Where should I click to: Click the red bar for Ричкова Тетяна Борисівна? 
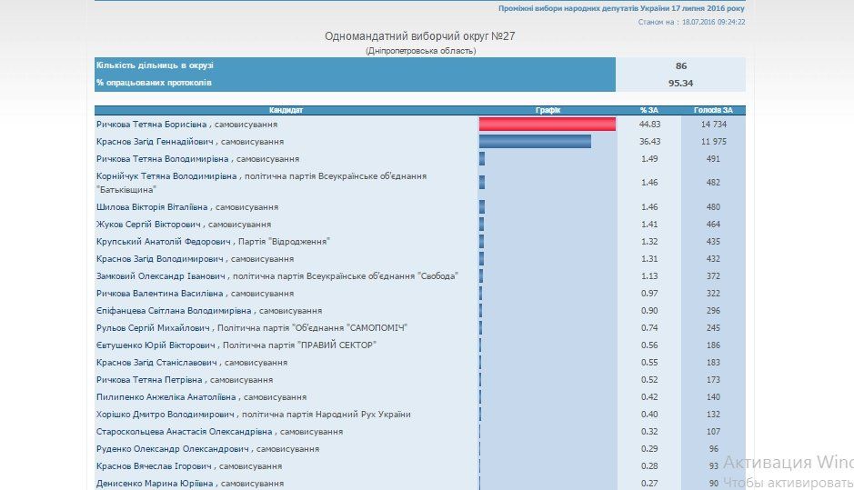pyautogui.click(x=547, y=125)
